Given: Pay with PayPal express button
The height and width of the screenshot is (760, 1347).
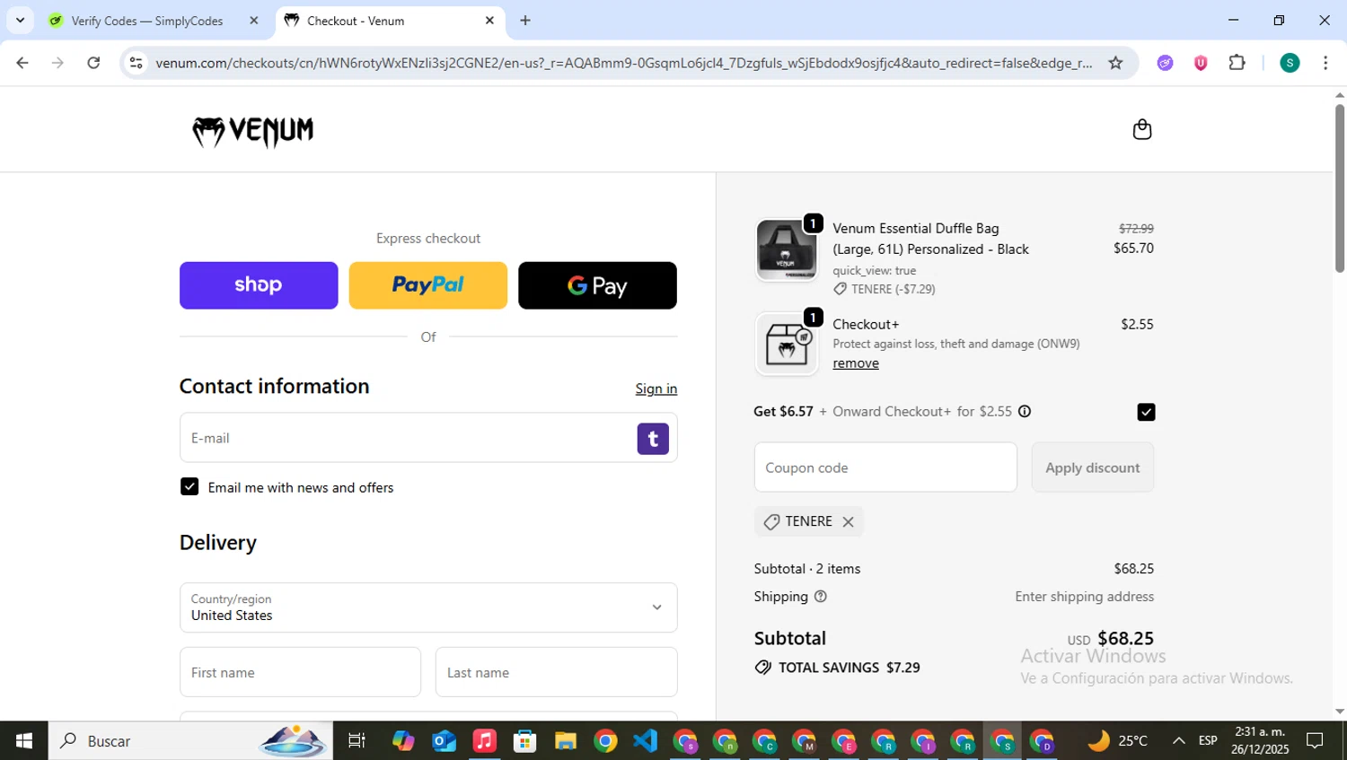Looking at the screenshot, I should [427, 285].
